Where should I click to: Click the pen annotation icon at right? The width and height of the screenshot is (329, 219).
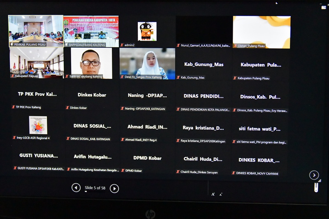(316, 187)
